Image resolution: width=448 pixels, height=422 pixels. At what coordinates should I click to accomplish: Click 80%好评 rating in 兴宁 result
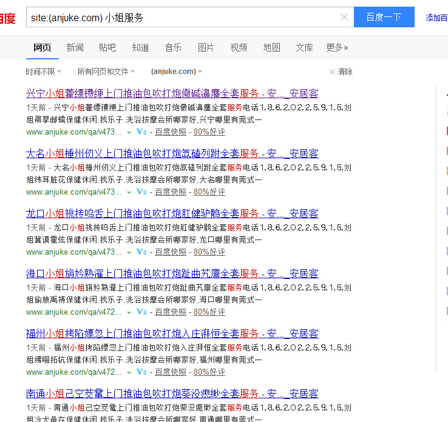pos(209,132)
